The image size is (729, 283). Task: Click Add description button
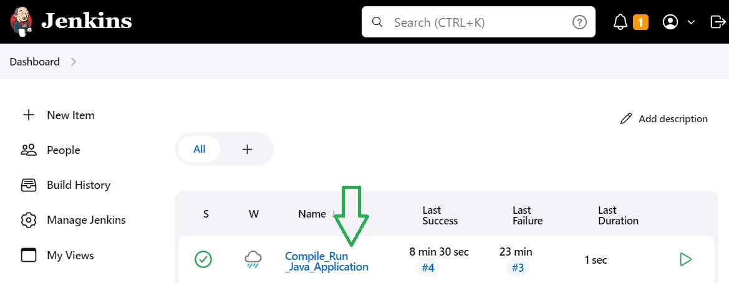click(664, 119)
